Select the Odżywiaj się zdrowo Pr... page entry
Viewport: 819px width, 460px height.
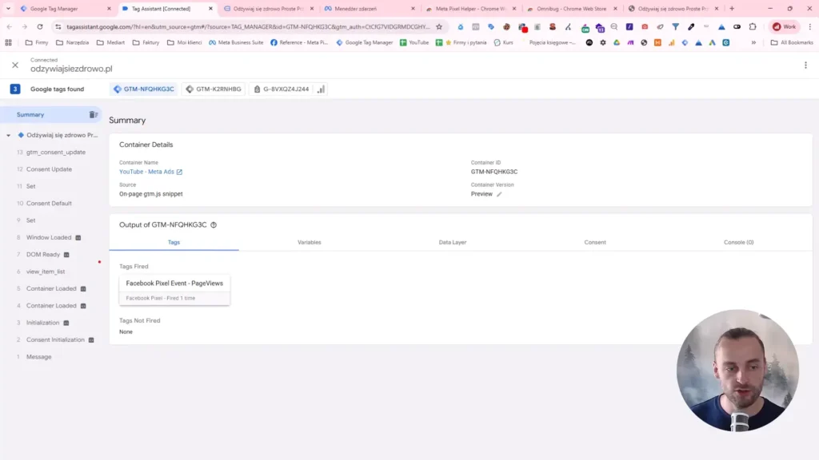pos(62,135)
